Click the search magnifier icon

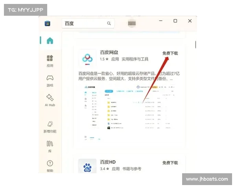(x=109, y=23)
